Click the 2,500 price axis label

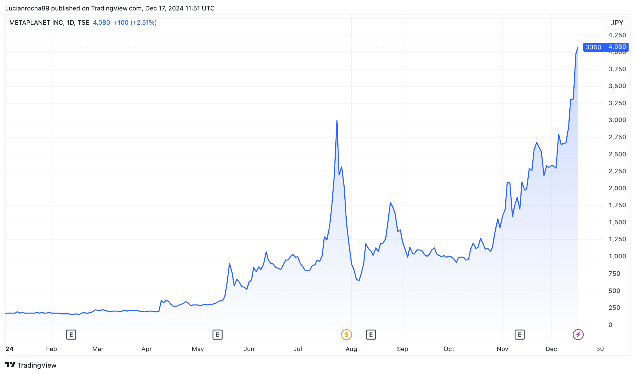(x=617, y=154)
